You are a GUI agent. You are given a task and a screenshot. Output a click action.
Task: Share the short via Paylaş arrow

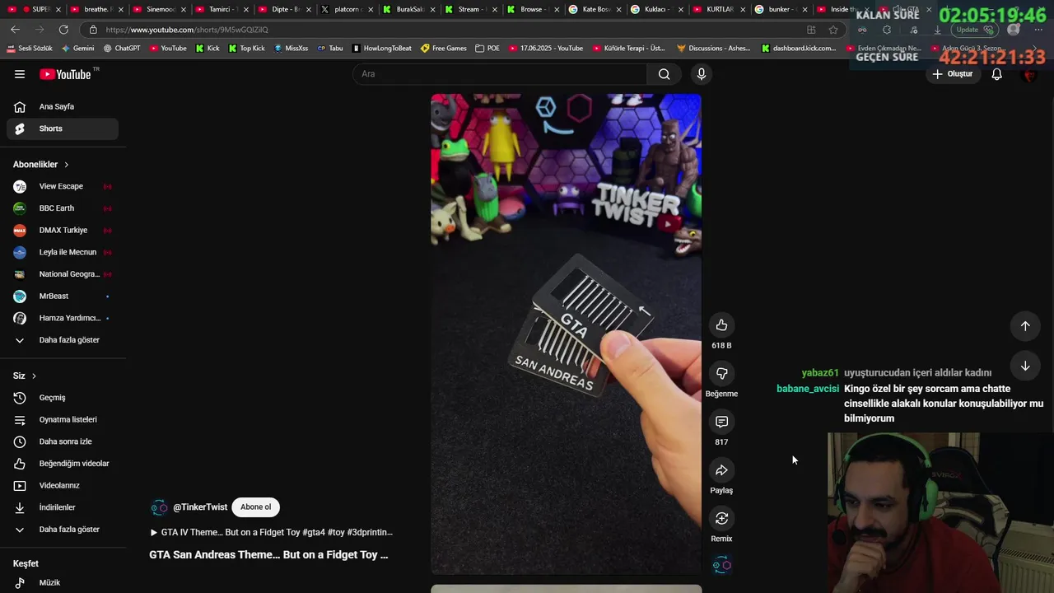click(x=721, y=470)
